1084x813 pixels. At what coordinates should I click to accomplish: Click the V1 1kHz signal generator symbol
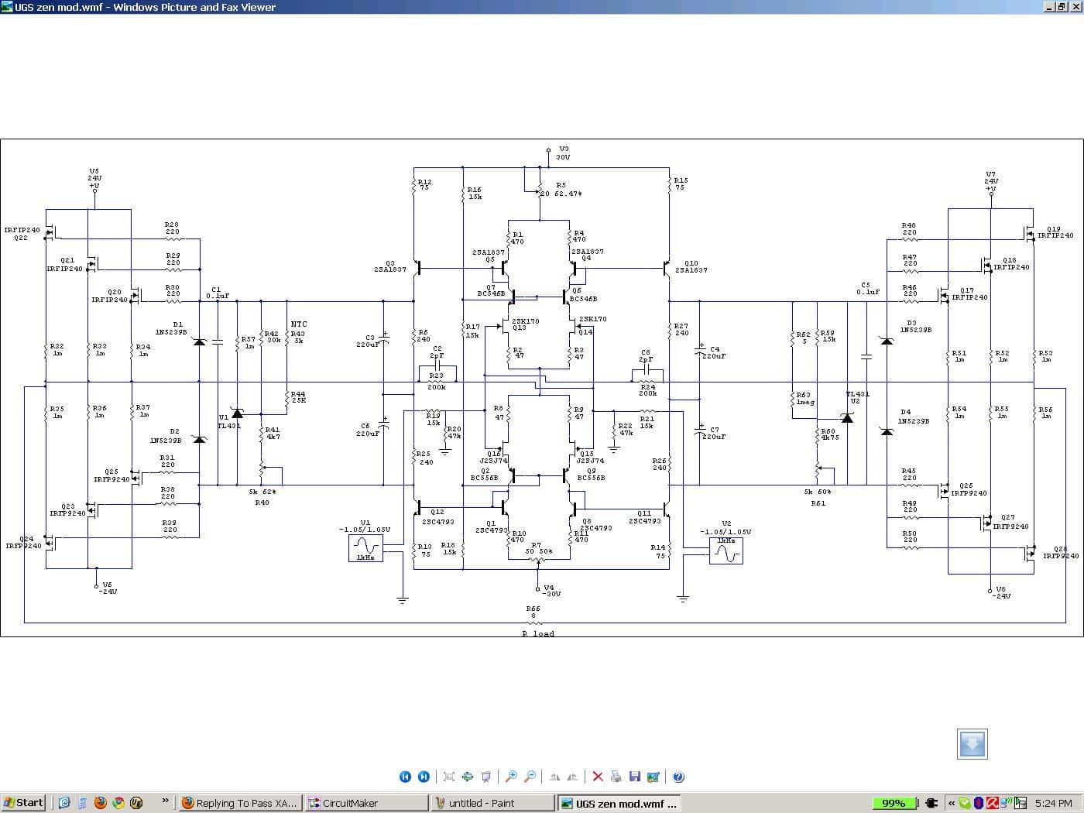365,547
